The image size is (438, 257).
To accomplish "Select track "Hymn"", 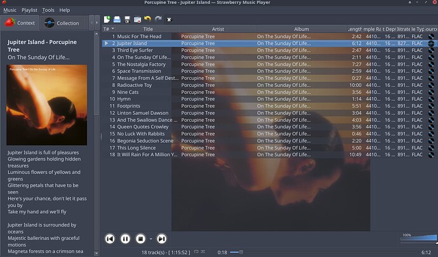I will tap(124, 99).
